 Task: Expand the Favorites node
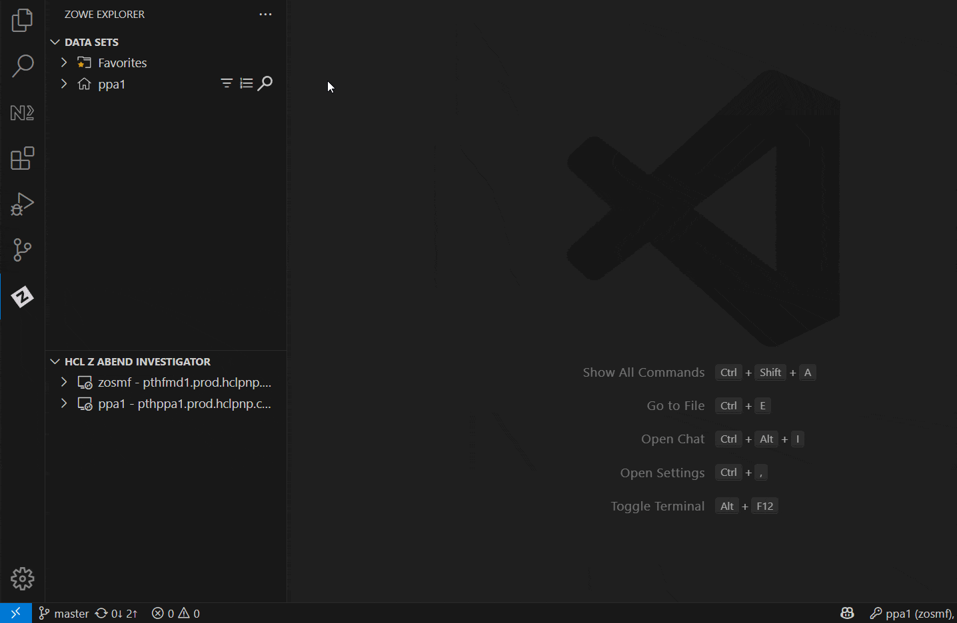coord(64,63)
